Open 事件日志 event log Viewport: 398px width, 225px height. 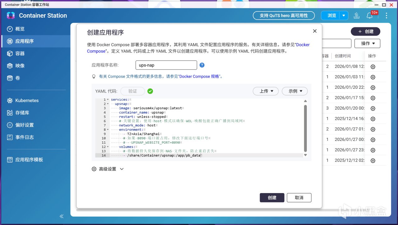tap(35, 137)
